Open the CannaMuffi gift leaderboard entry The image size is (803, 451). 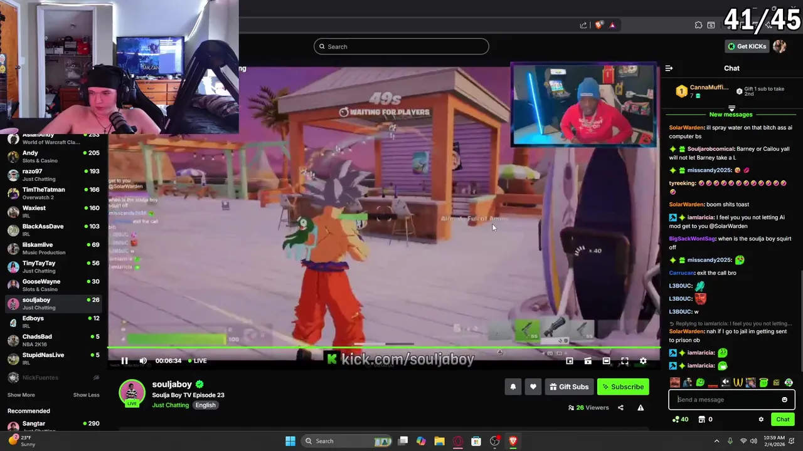(x=703, y=91)
